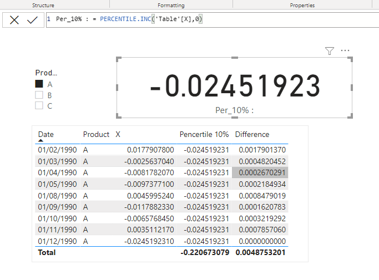Screen dimensions: 379x280
Task: Click X value 0.0035112170
Action: [x=150, y=230]
